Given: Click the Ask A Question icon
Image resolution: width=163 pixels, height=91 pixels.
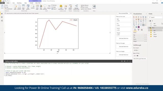Looking at the screenshot, I should coord(45,7).
